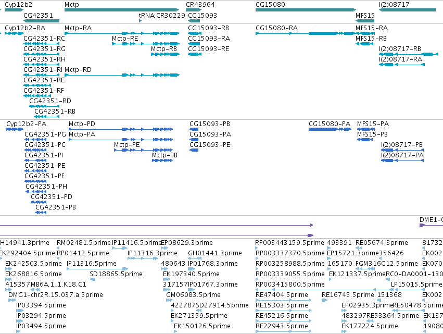The image size is (443, 334).
Task: Select EST GM06083.5prime
Action: (x=194, y=295)
